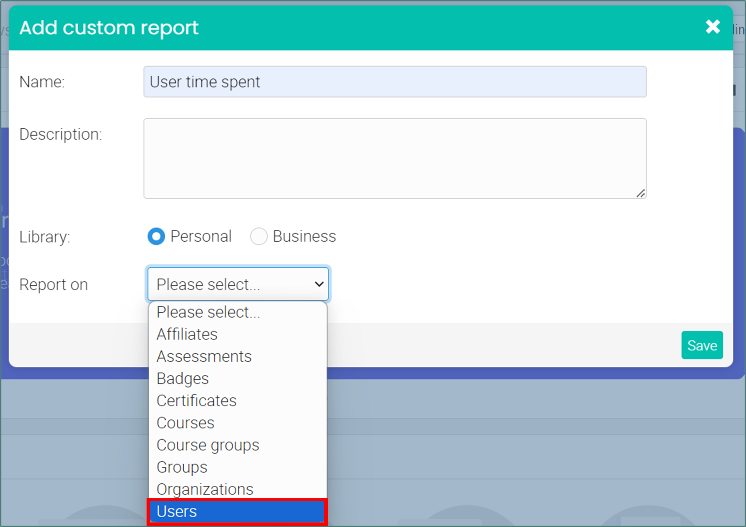This screenshot has width=746, height=527.
Task: Close the Add custom report dialog
Action: click(x=712, y=27)
